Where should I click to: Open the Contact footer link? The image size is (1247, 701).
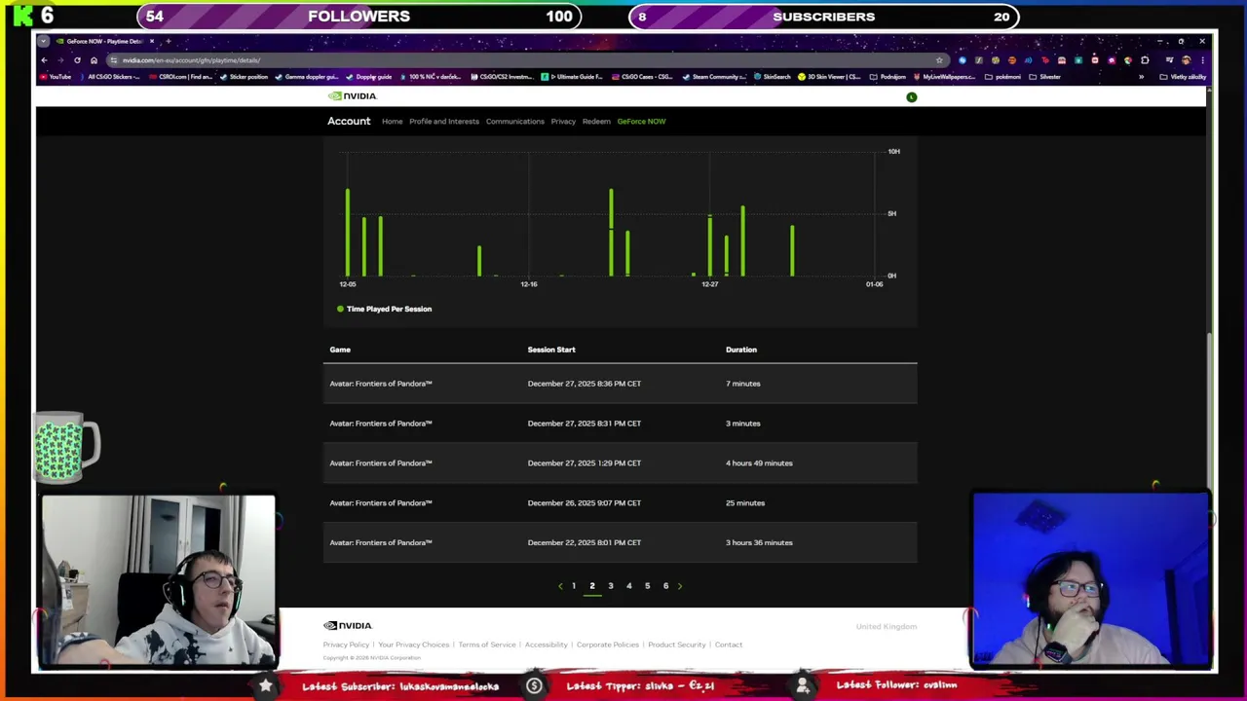729,645
